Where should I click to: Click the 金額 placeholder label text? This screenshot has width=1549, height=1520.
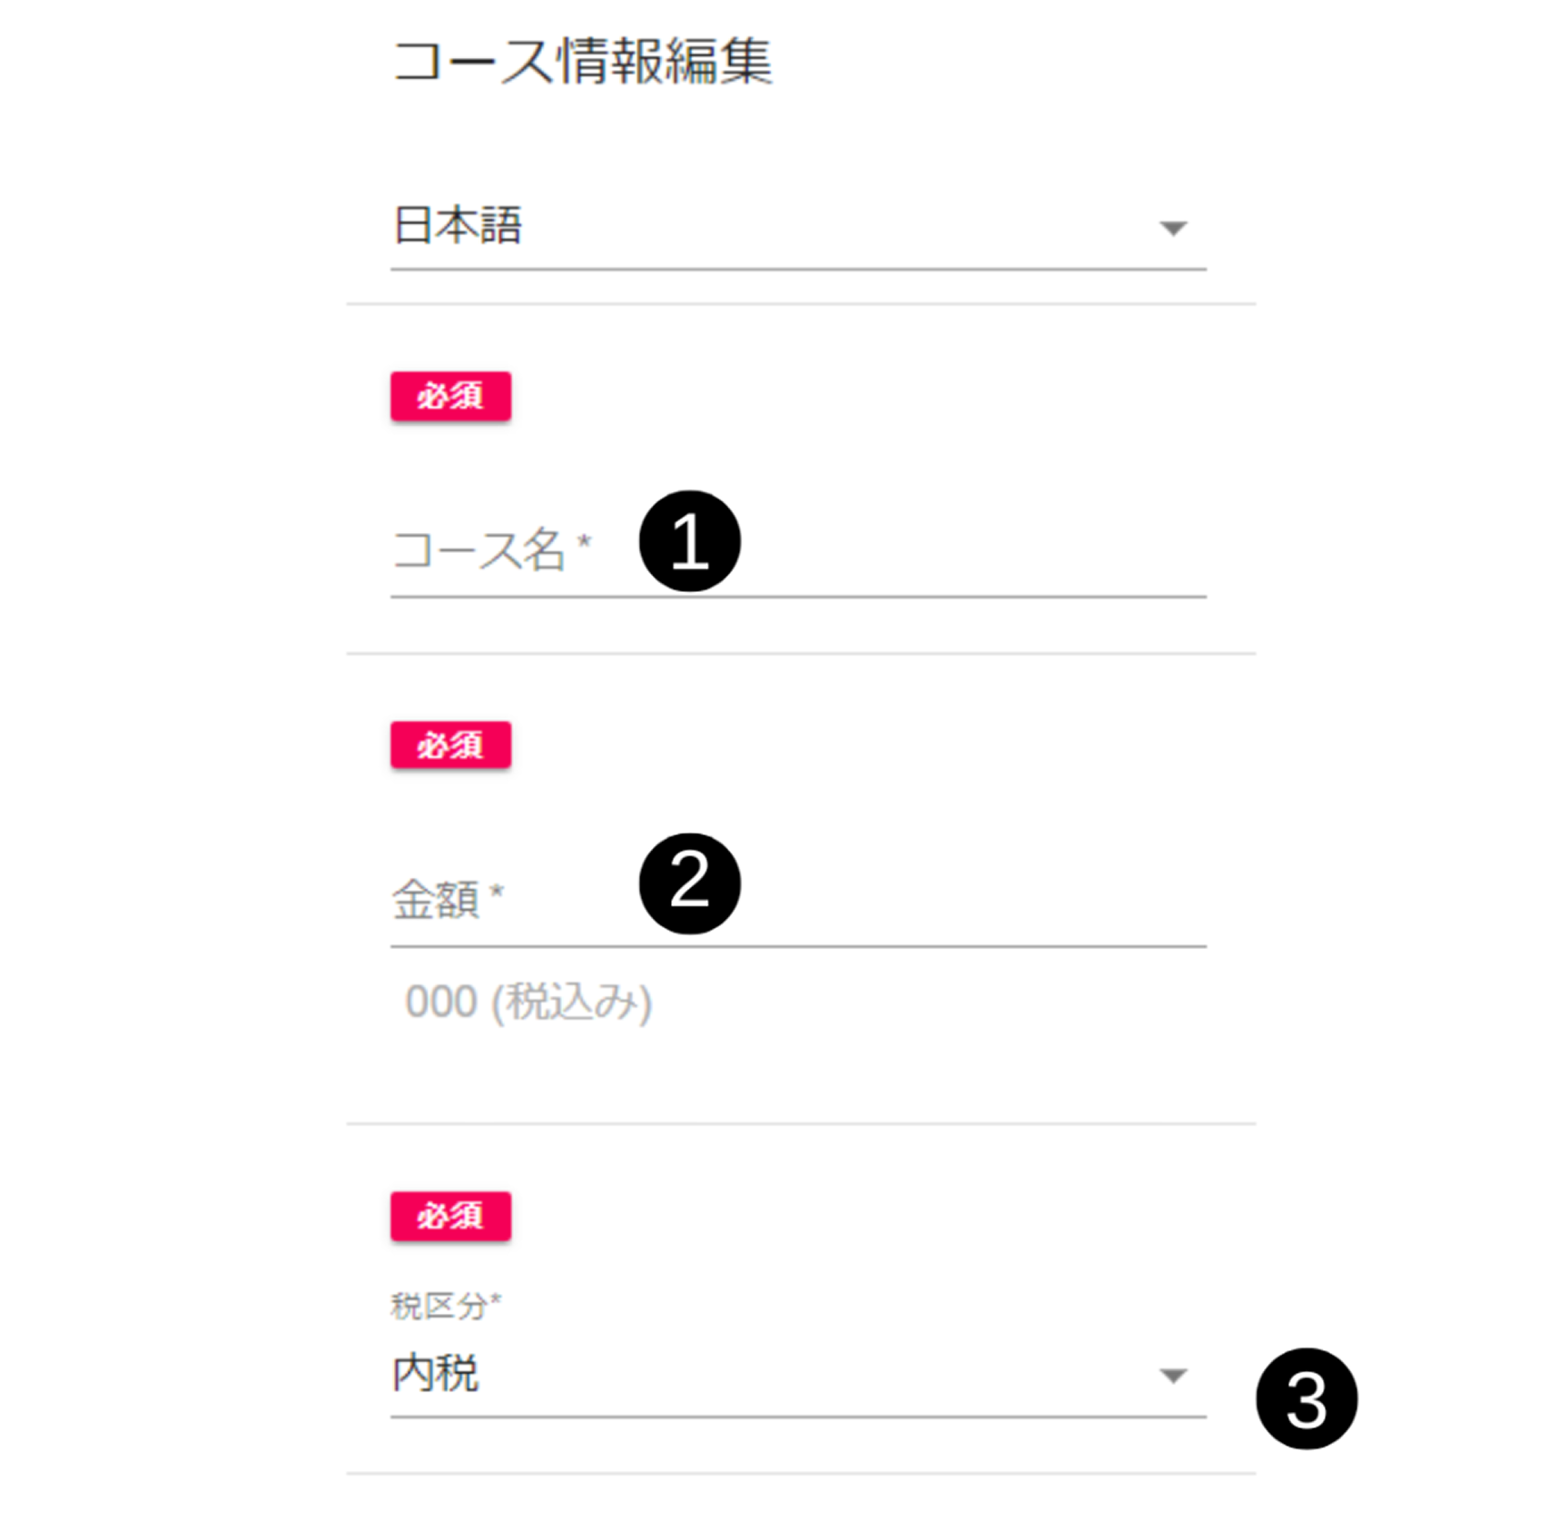coord(435,901)
